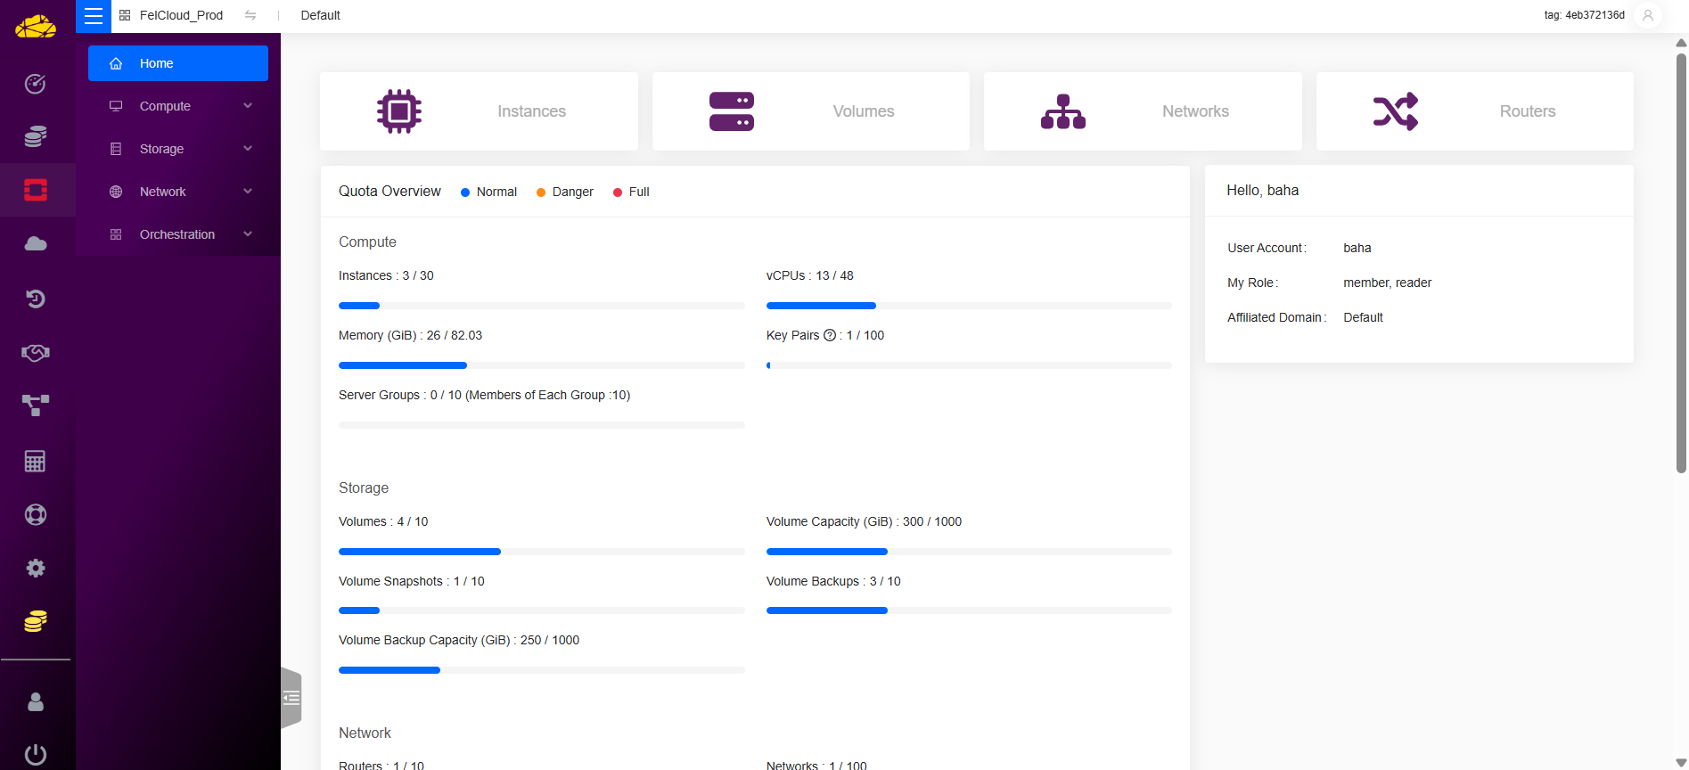Open the history restore icon in sidebar
This screenshot has height=770, width=1689.
click(36, 299)
